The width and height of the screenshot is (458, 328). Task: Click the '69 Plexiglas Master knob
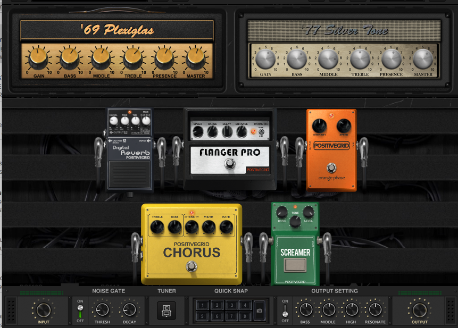tap(196, 59)
